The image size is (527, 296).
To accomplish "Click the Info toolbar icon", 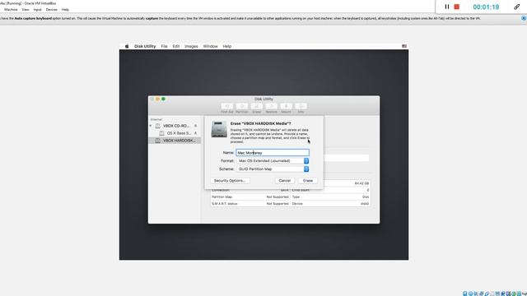I will (301, 106).
